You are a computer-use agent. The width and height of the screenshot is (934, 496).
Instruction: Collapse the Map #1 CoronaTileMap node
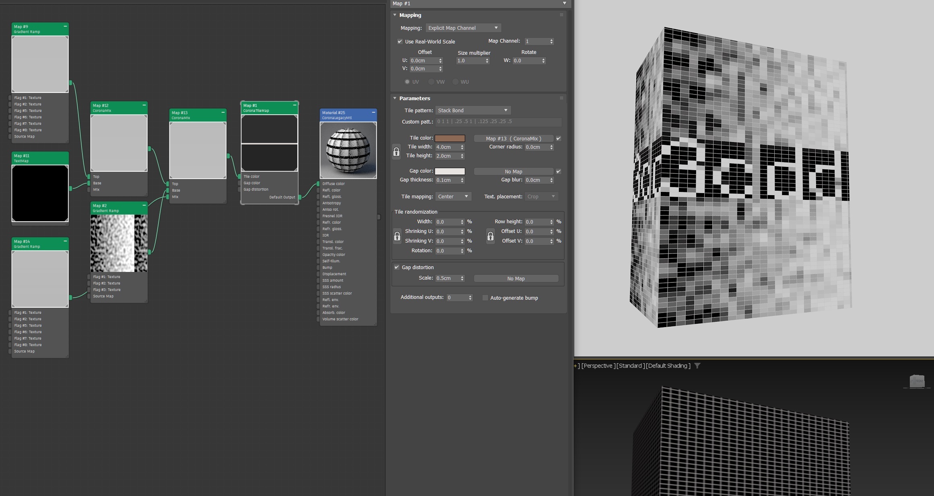(x=295, y=105)
